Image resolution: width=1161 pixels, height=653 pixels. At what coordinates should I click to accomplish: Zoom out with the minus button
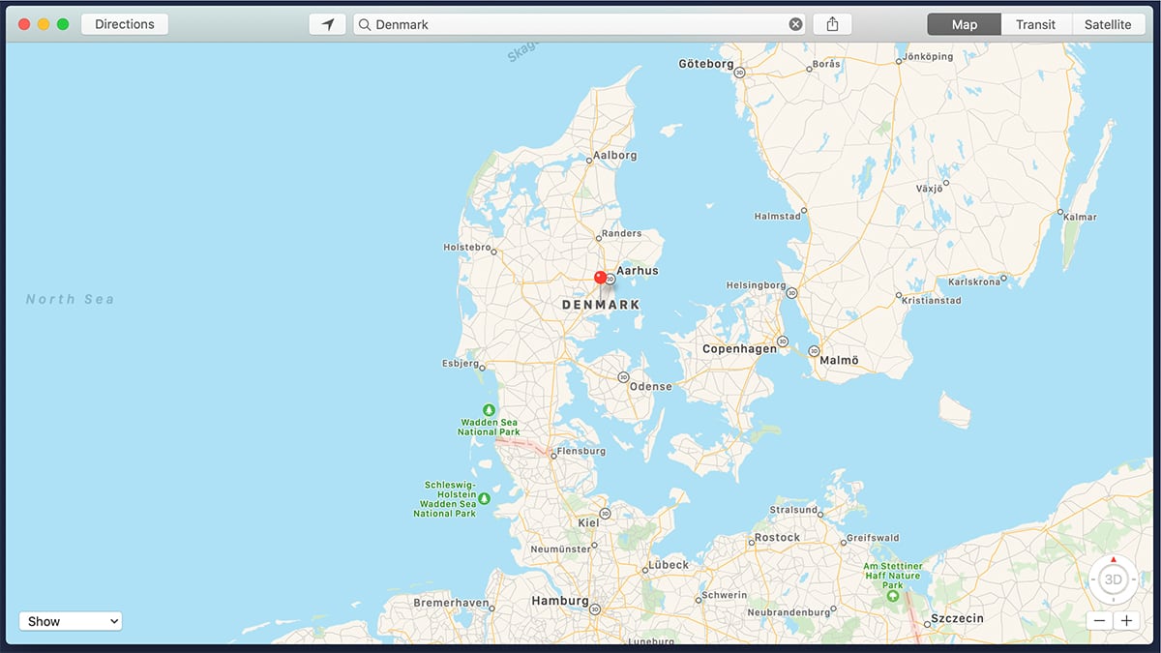(x=1098, y=621)
